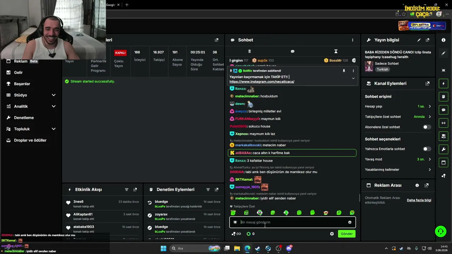
Task: Pop out the Reklam Arası panel
Action: pyautogui.click(x=427, y=185)
